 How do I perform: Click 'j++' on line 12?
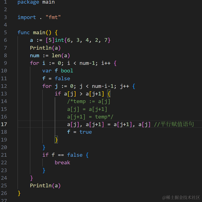coord(125,86)
